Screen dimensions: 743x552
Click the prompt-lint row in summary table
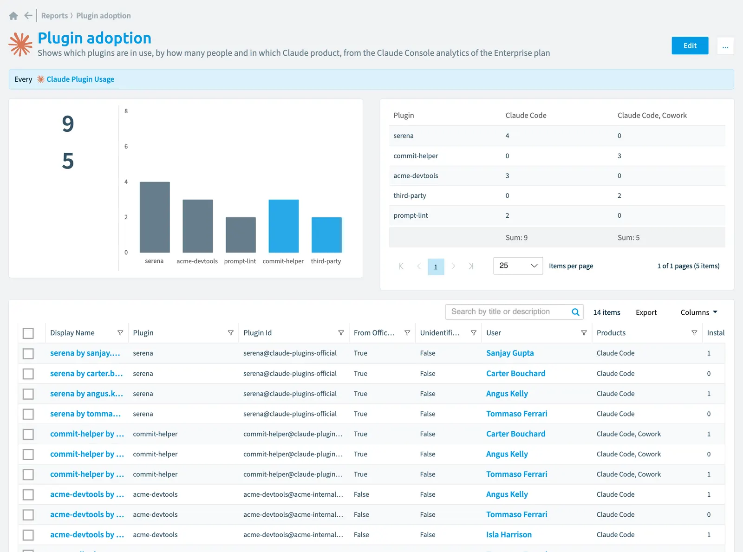(557, 216)
